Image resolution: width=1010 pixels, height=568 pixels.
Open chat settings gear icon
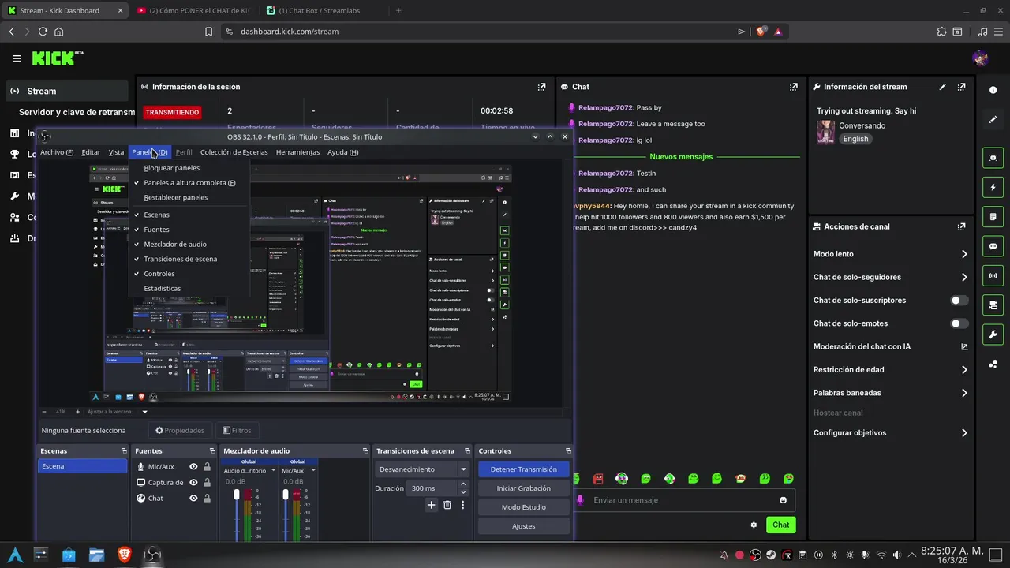[x=754, y=525]
